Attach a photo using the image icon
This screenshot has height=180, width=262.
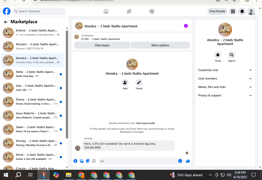81,161
